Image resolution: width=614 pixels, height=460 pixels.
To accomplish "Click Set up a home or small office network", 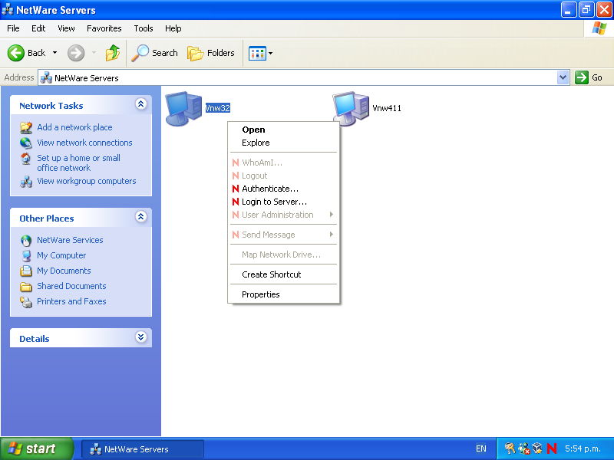I will tap(79, 163).
